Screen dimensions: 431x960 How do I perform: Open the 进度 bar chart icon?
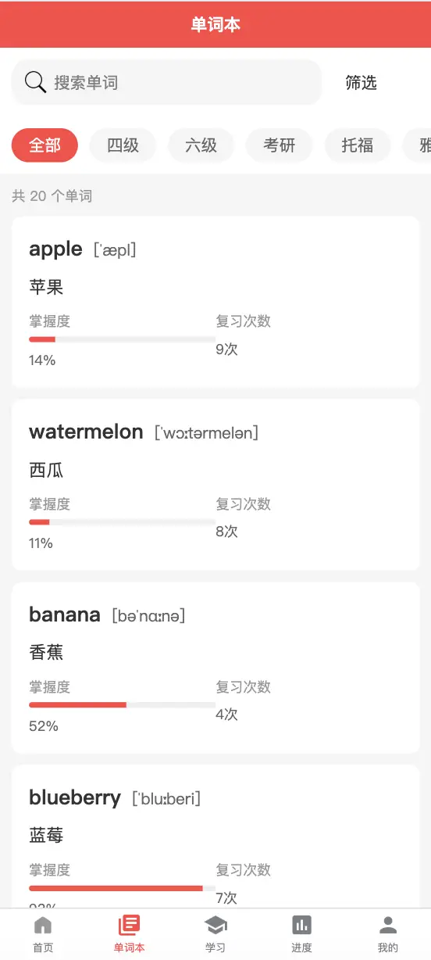[301, 926]
